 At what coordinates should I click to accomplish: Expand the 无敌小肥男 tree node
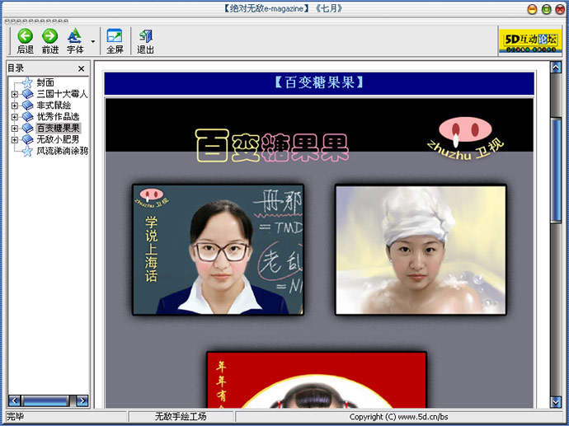point(14,139)
